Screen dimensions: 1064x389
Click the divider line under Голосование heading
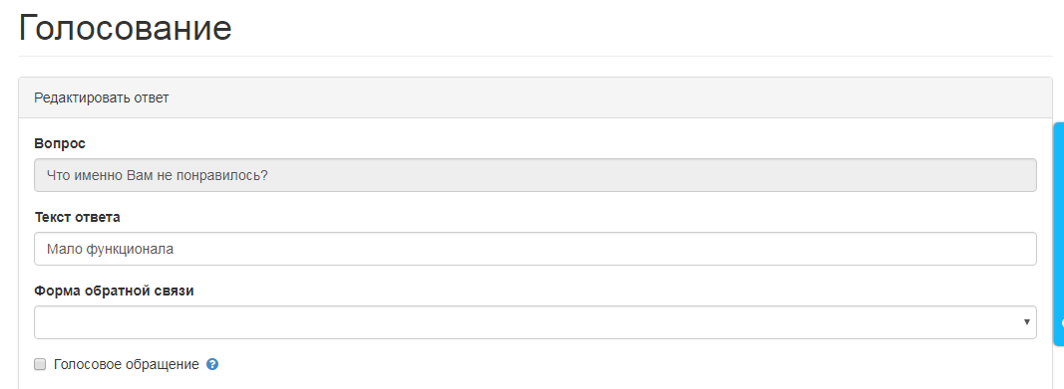[x=534, y=56]
